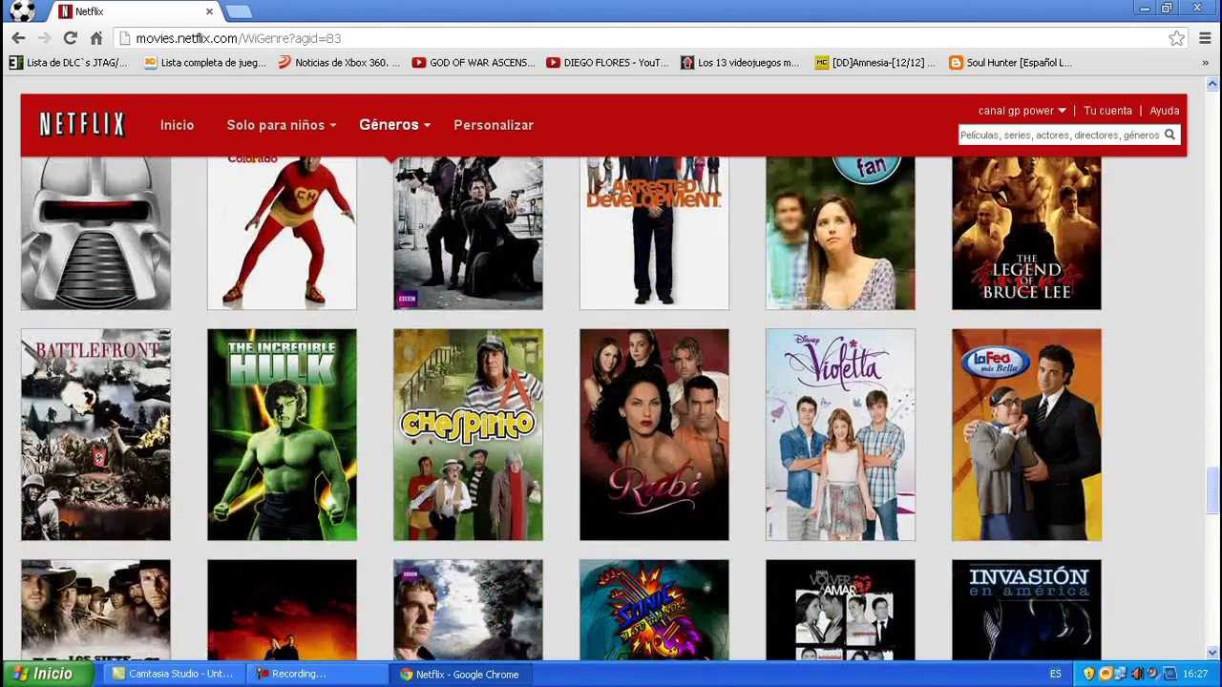Open the Lista de DLC's JTAG bookmark
The height and width of the screenshot is (687, 1222).
(x=68, y=63)
